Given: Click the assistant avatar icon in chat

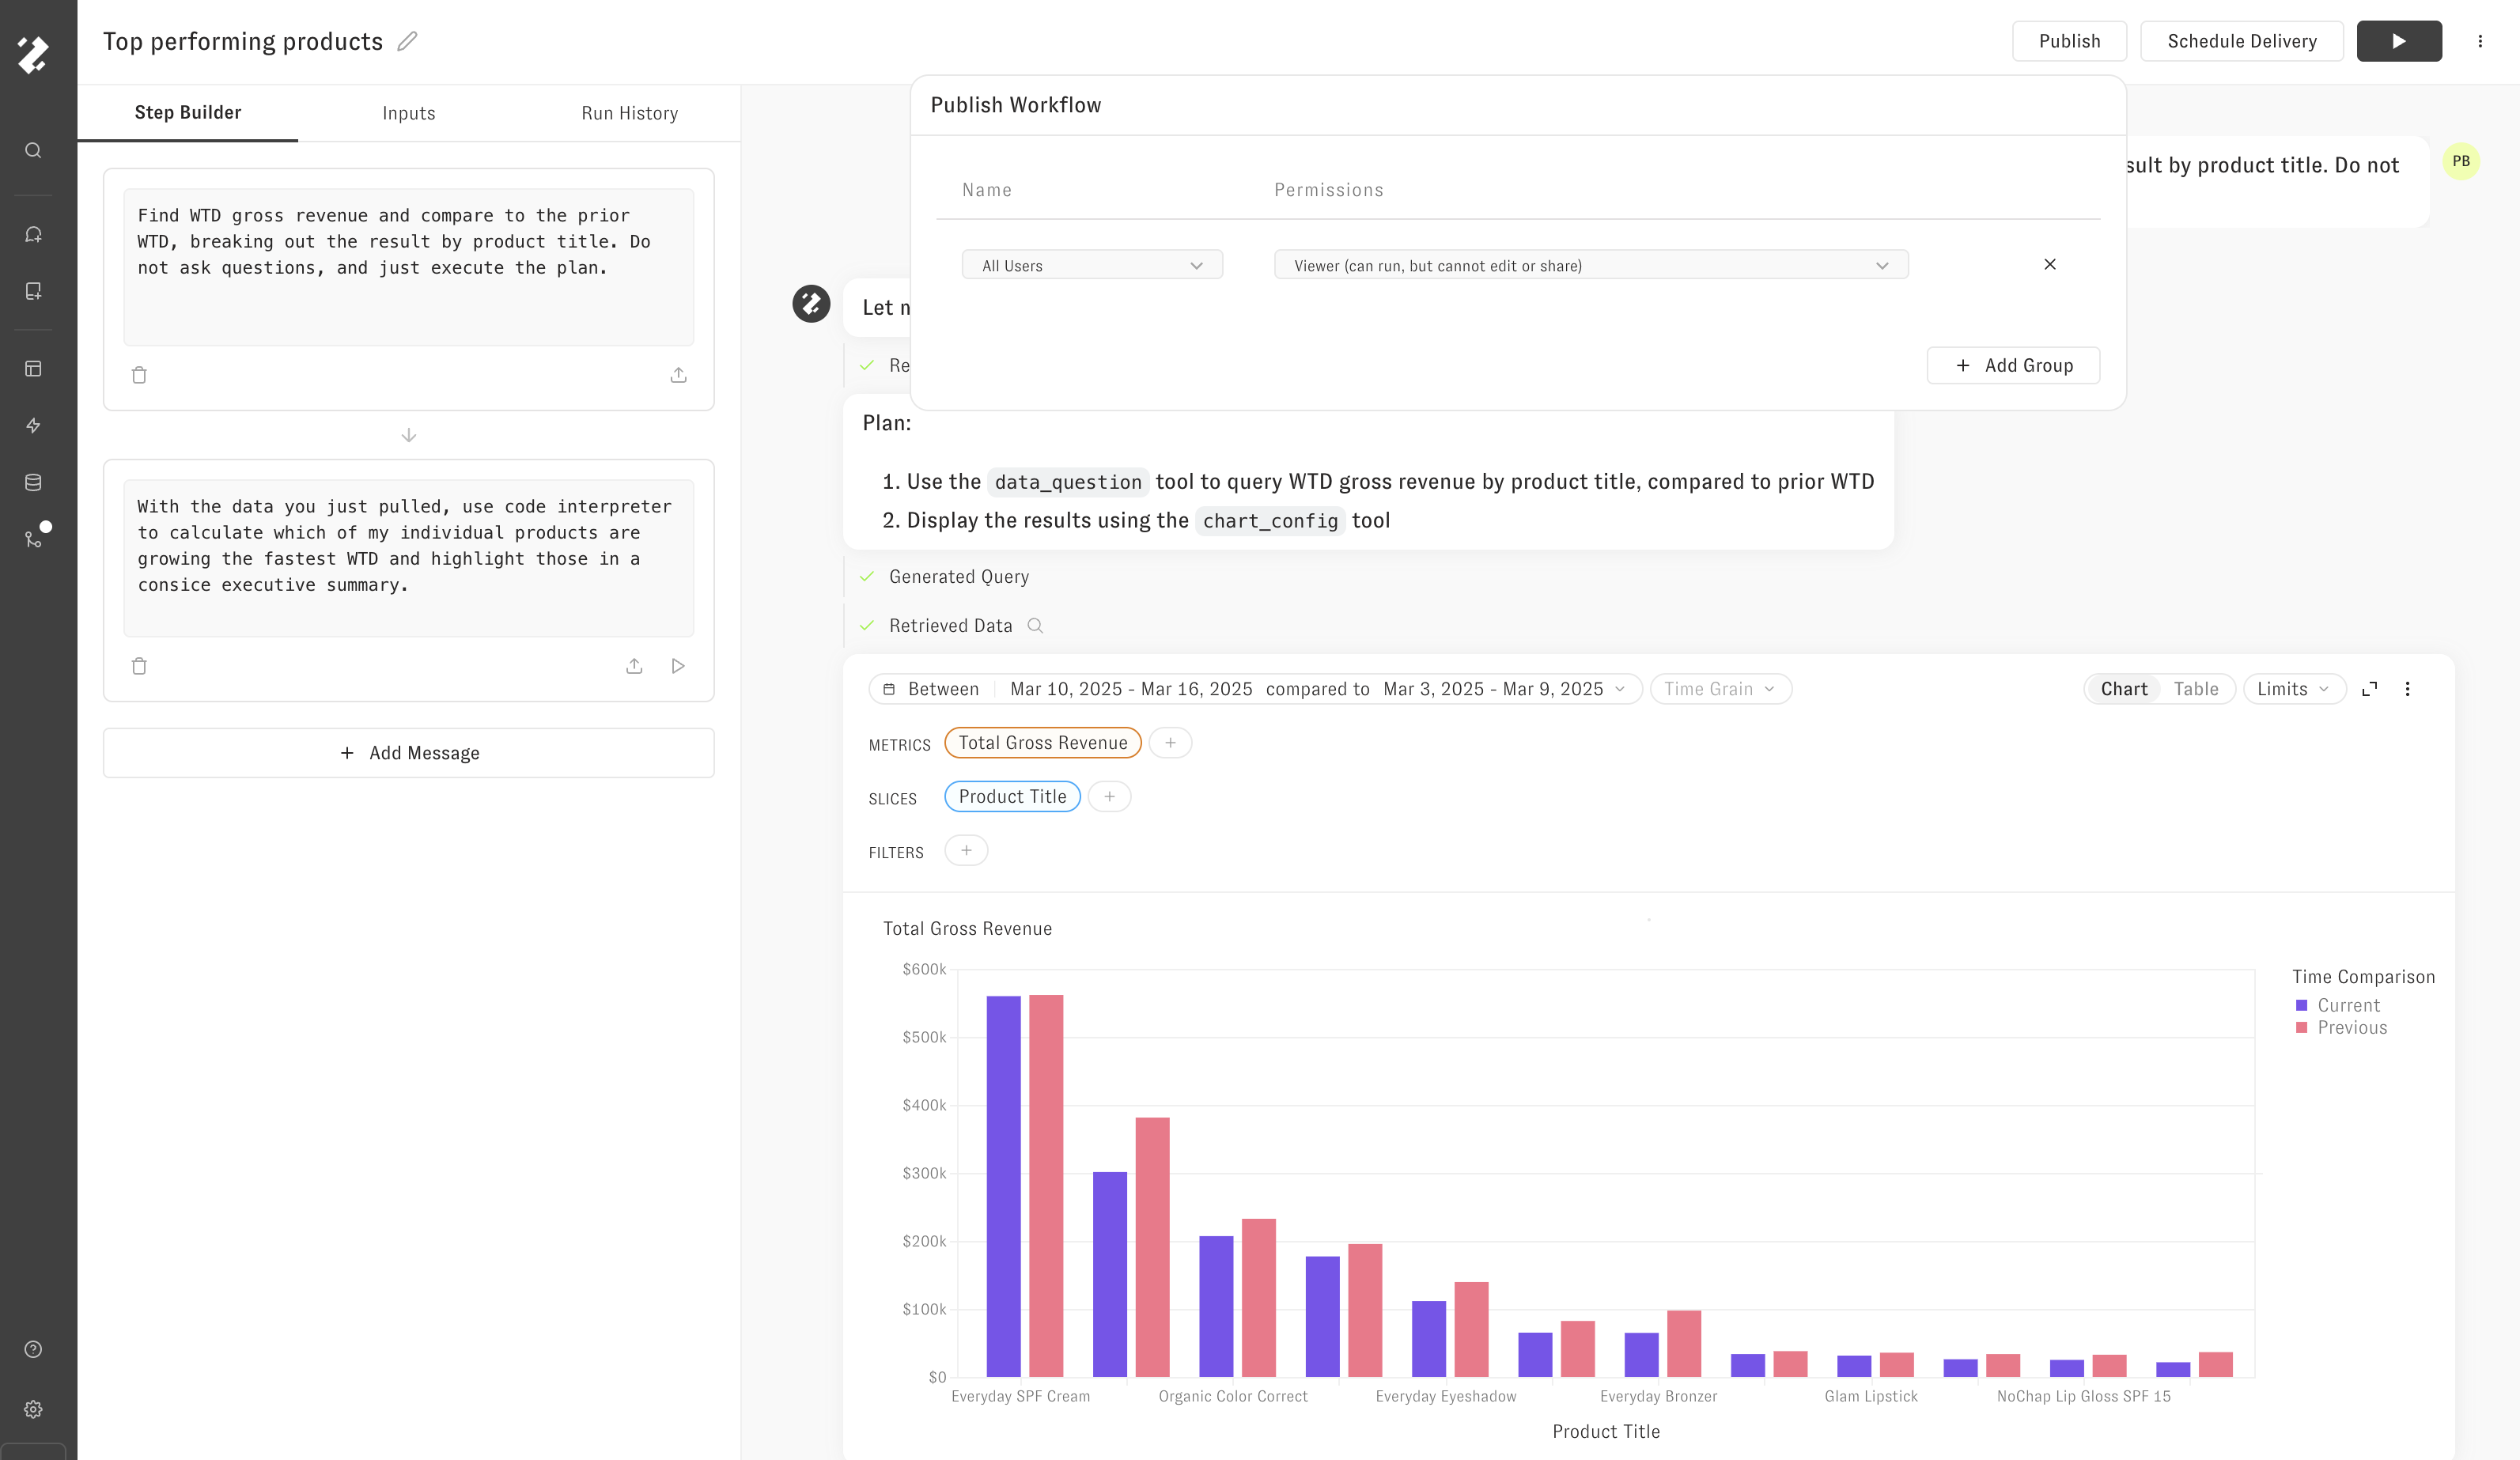Looking at the screenshot, I should click(811, 304).
